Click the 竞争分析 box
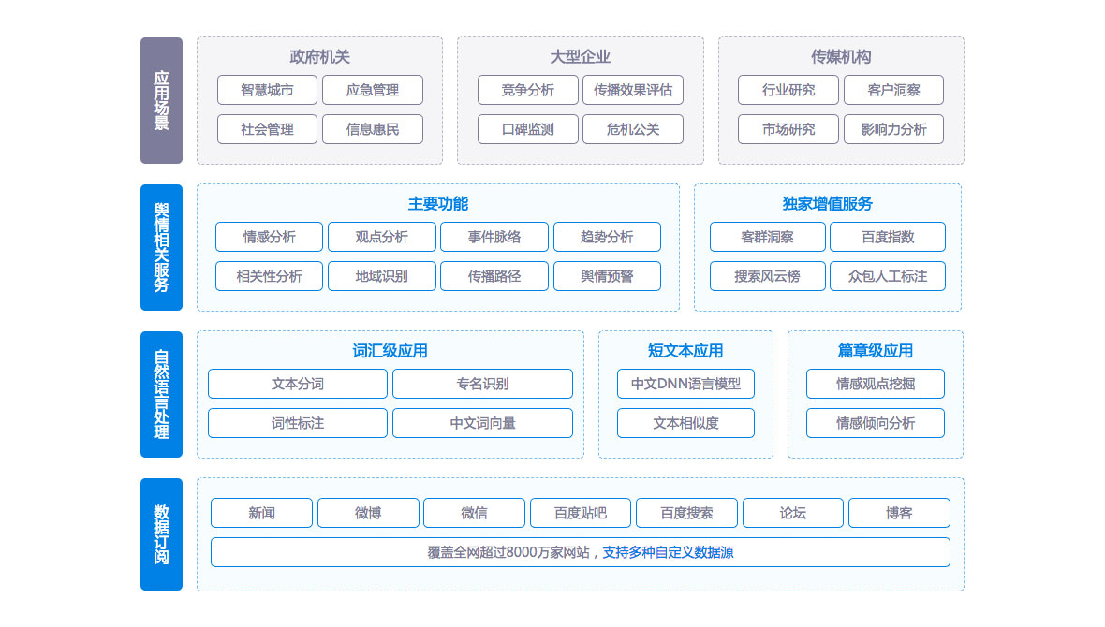 tap(527, 90)
